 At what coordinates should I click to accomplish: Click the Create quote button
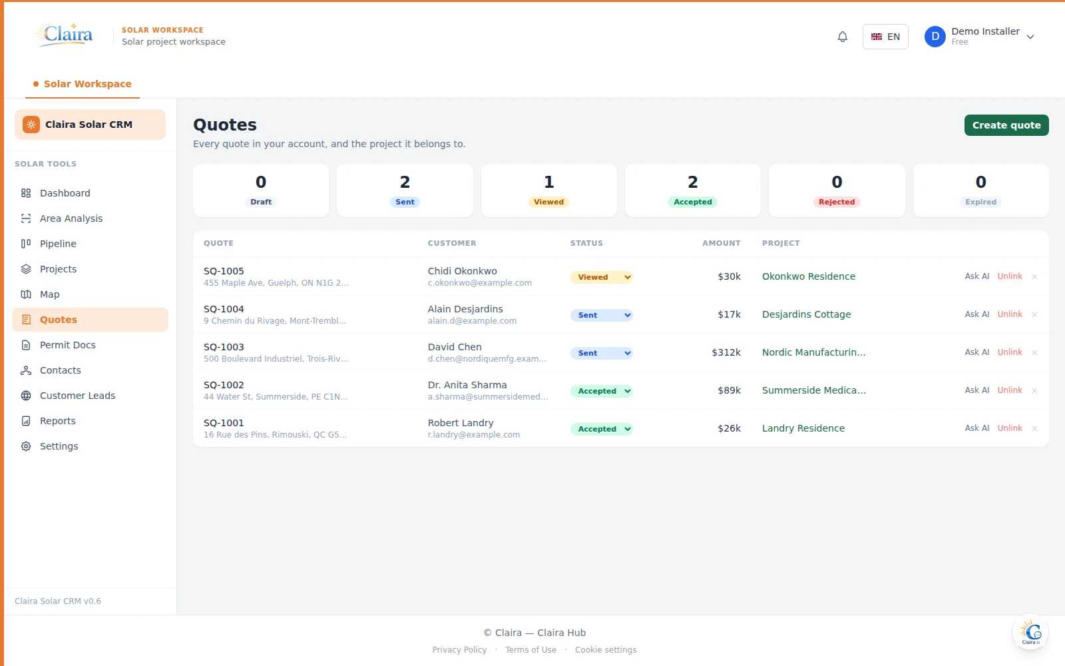click(x=1006, y=125)
